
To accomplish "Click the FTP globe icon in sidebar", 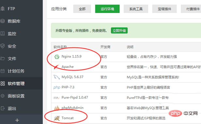I will tap(3, 8).
